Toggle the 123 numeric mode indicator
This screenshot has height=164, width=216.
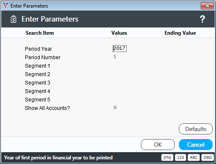coord(181,157)
